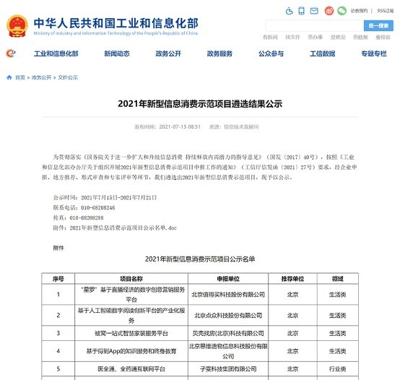Click the red swirl icon beside navigation
Viewport: 400px width, 380px height.
click(x=10, y=53)
